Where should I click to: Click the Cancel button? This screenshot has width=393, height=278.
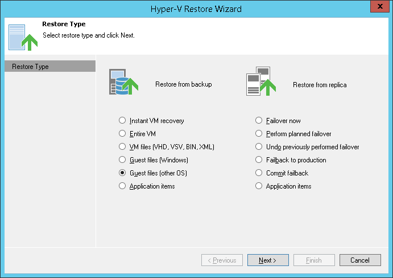click(360, 260)
